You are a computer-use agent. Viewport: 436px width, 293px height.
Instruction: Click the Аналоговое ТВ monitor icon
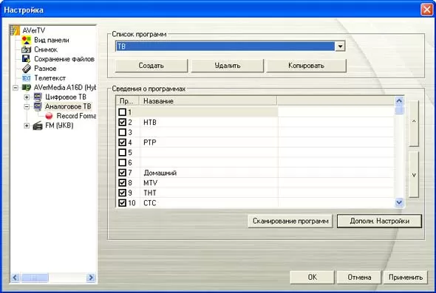click(38, 106)
